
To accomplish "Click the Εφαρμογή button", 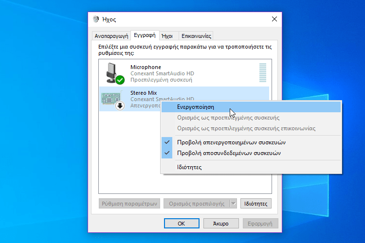I will point(260,224).
